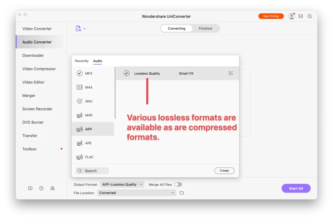
Task: Expand the add file dropdown arrow
Action: (x=84, y=29)
